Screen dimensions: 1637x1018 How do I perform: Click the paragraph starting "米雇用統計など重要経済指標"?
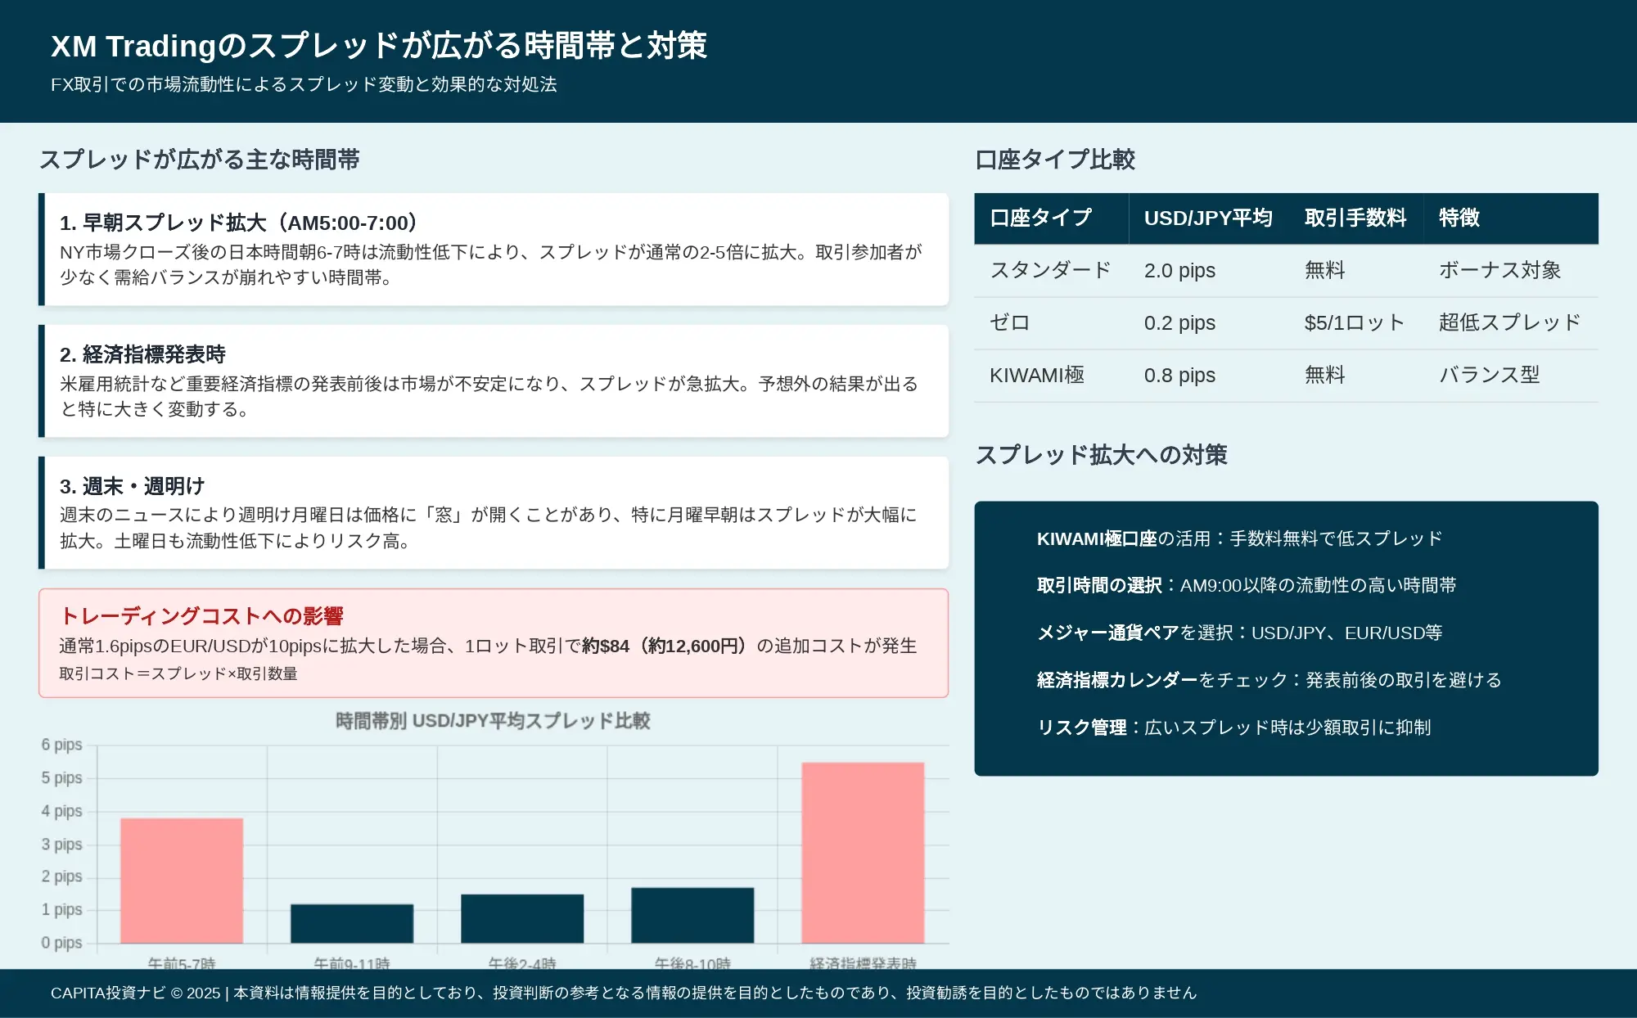tap(489, 397)
